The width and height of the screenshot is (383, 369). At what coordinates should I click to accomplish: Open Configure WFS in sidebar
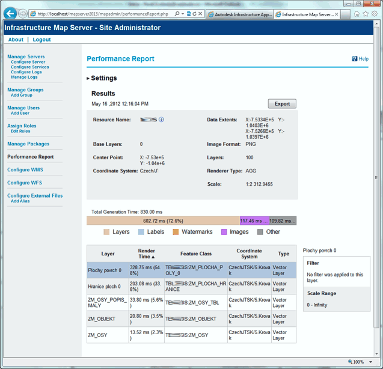(x=25, y=183)
